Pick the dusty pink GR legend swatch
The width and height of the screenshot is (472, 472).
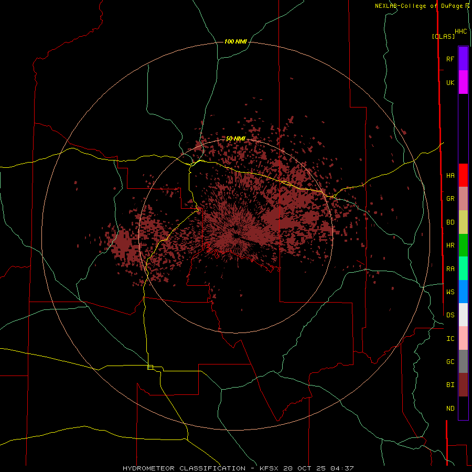[463, 199]
